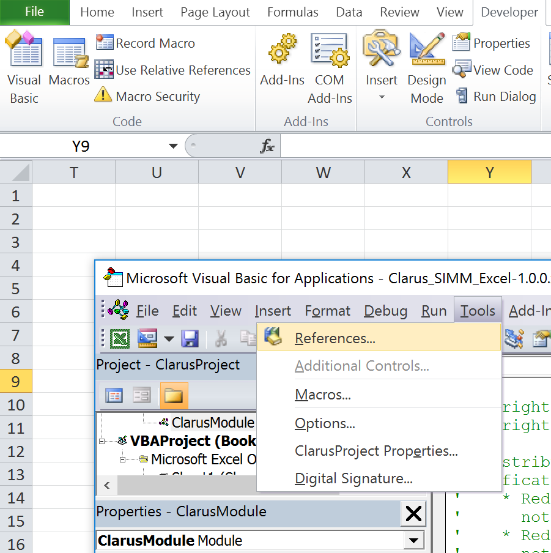This screenshot has width=551, height=553.
Task: Click the Select All corner triangle
Action: 17,172
